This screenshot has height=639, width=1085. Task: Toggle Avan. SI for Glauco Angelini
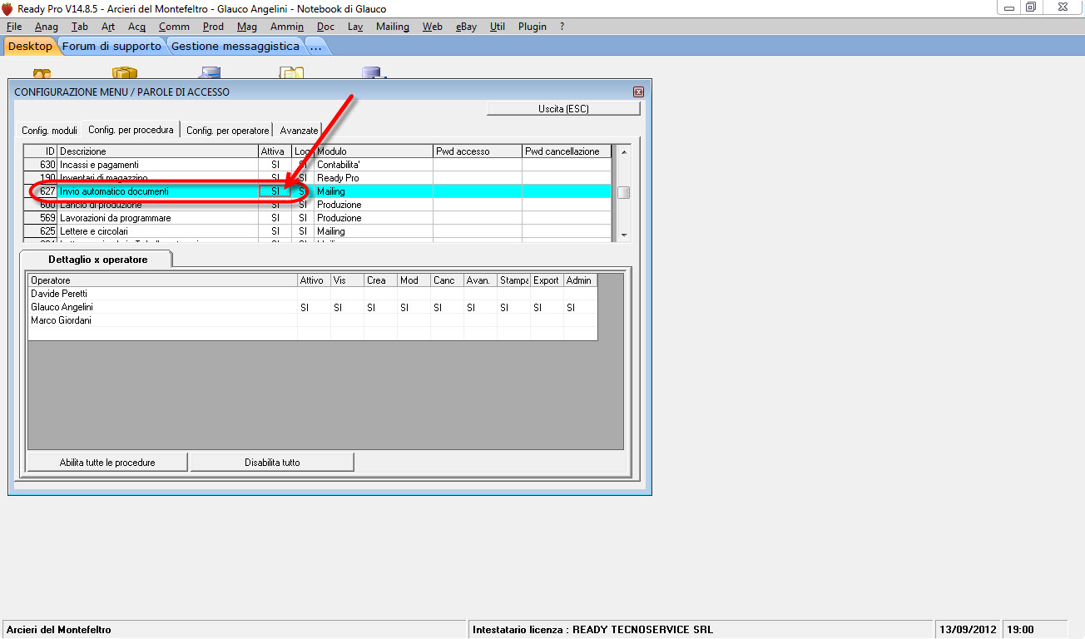click(x=480, y=307)
